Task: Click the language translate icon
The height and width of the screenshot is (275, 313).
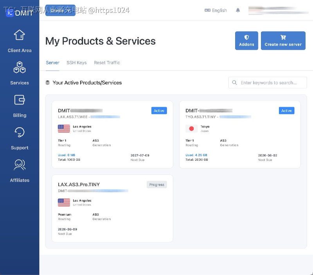Action: point(207,10)
